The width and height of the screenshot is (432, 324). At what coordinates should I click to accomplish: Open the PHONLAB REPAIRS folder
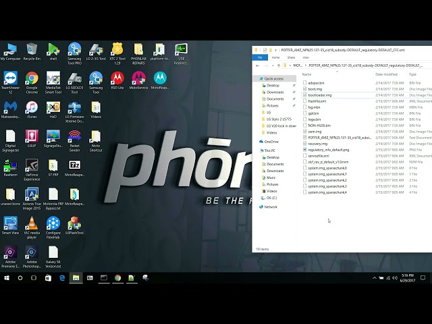click(x=138, y=54)
